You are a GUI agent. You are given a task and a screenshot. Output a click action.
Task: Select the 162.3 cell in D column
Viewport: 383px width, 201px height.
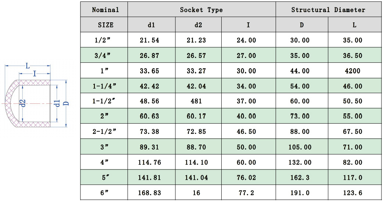tap(300, 177)
